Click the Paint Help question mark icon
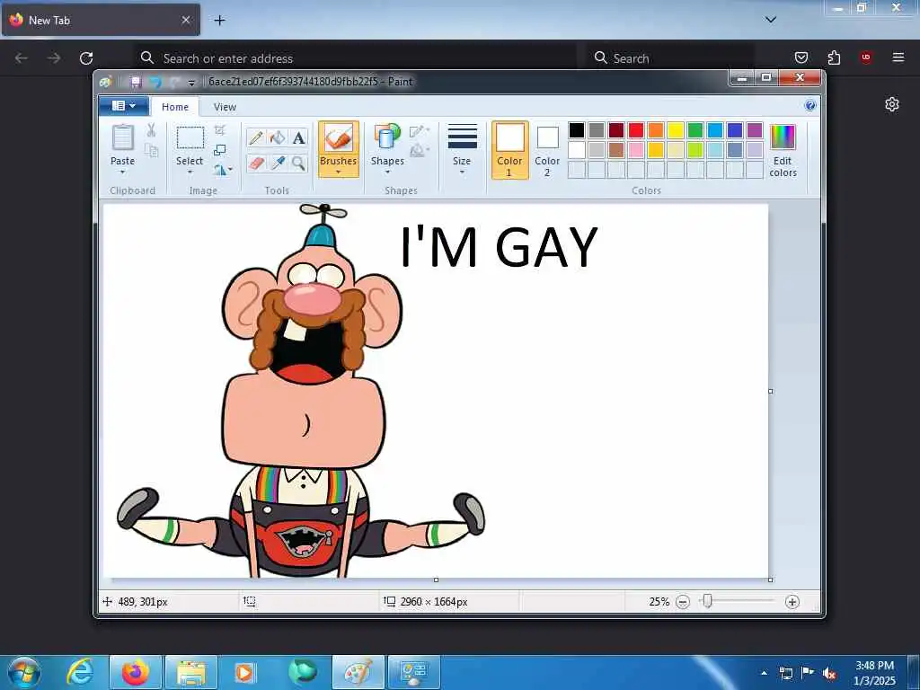This screenshot has height=690, width=920. 810,106
